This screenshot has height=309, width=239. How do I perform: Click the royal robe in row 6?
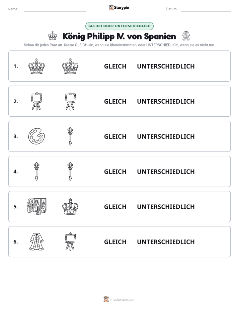point(36,241)
